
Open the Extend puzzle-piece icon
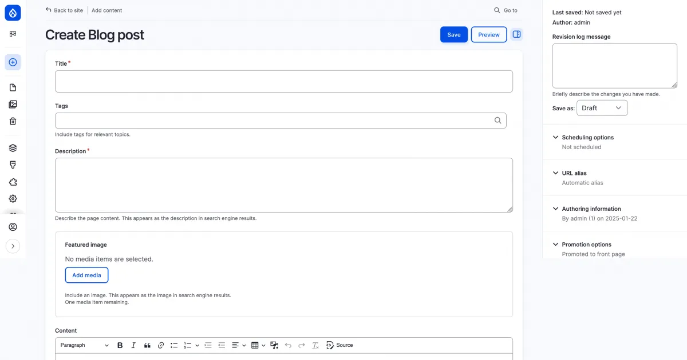coord(13,182)
